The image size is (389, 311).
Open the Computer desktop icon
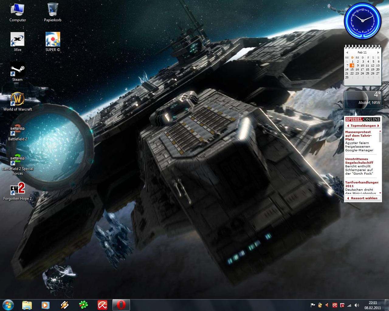pyautogui.click(x=18, y=12)
